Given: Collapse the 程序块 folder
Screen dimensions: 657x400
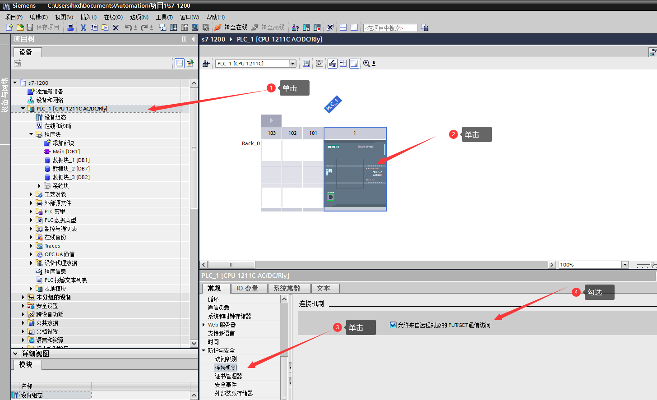Looking at the screenshot, I should pos(31,134).
